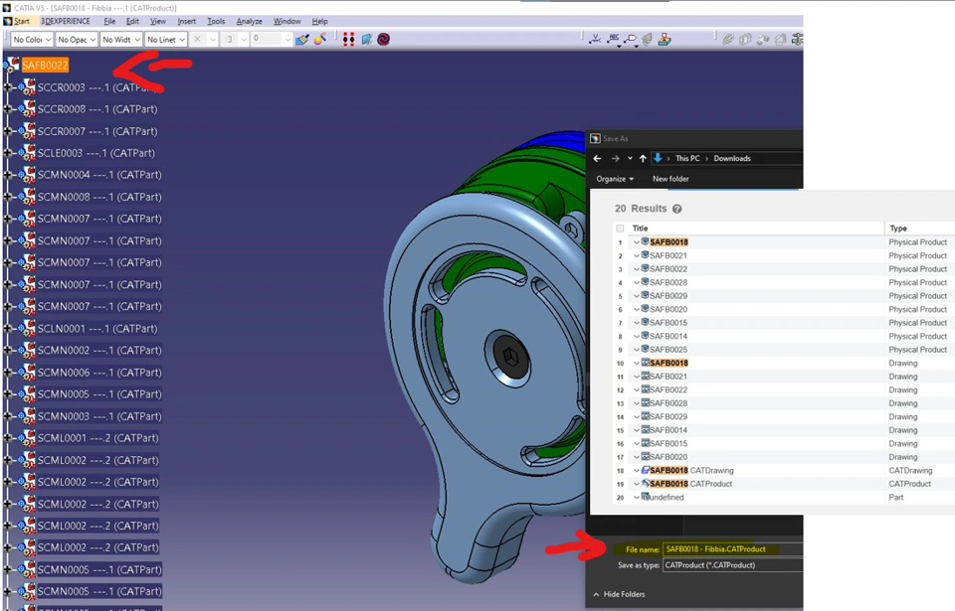Screen dimensions: 955x611
Task: Go back in Save As dialog
Action: coord(597,158)
